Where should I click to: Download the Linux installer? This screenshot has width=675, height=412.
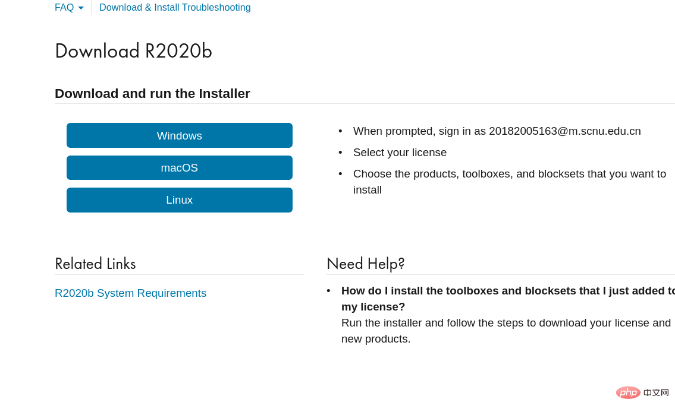pyautogui.click(x=179, y=200)
